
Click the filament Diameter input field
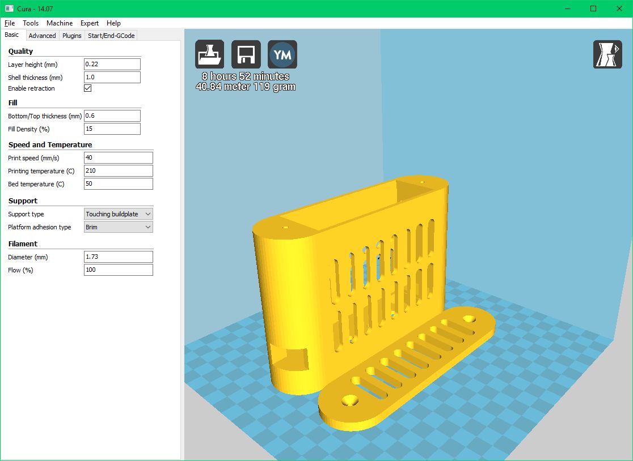click(119, 257)
